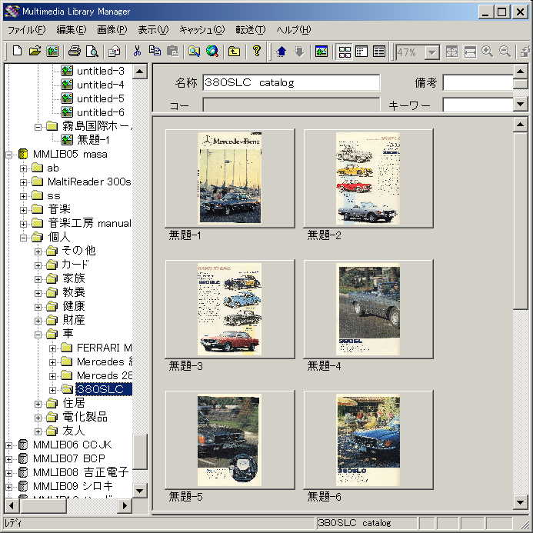Click the globe search icon
Screen dimensions: 533x533
point(212,52)
